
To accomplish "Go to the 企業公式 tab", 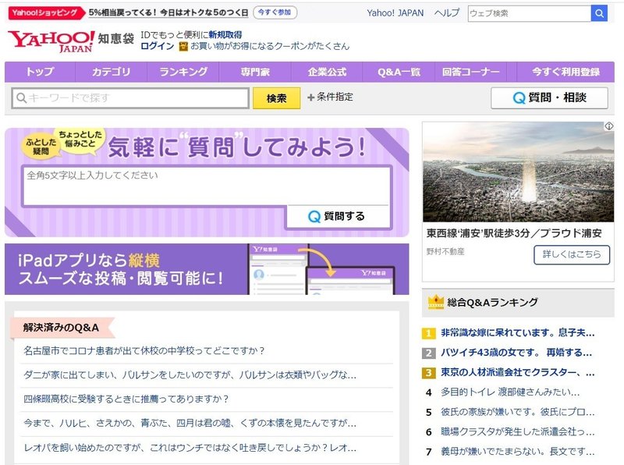I will (327, 72).
